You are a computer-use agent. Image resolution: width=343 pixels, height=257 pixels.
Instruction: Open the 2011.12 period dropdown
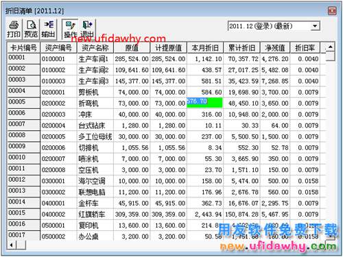click(315, 26)
